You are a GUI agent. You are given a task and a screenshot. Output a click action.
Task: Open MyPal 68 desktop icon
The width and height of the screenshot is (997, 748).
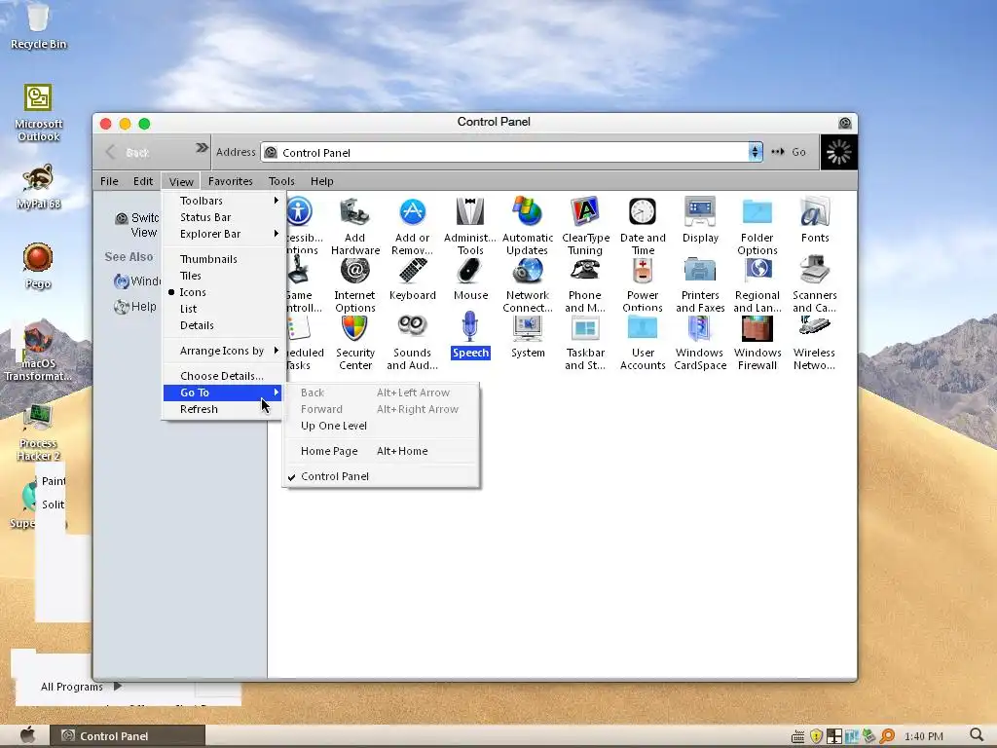38,186
